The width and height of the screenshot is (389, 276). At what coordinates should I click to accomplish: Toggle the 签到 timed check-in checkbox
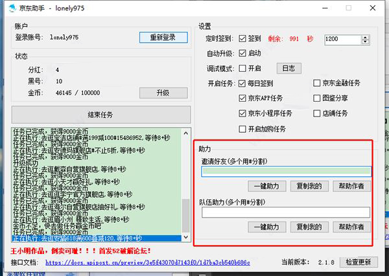[242, 38]
